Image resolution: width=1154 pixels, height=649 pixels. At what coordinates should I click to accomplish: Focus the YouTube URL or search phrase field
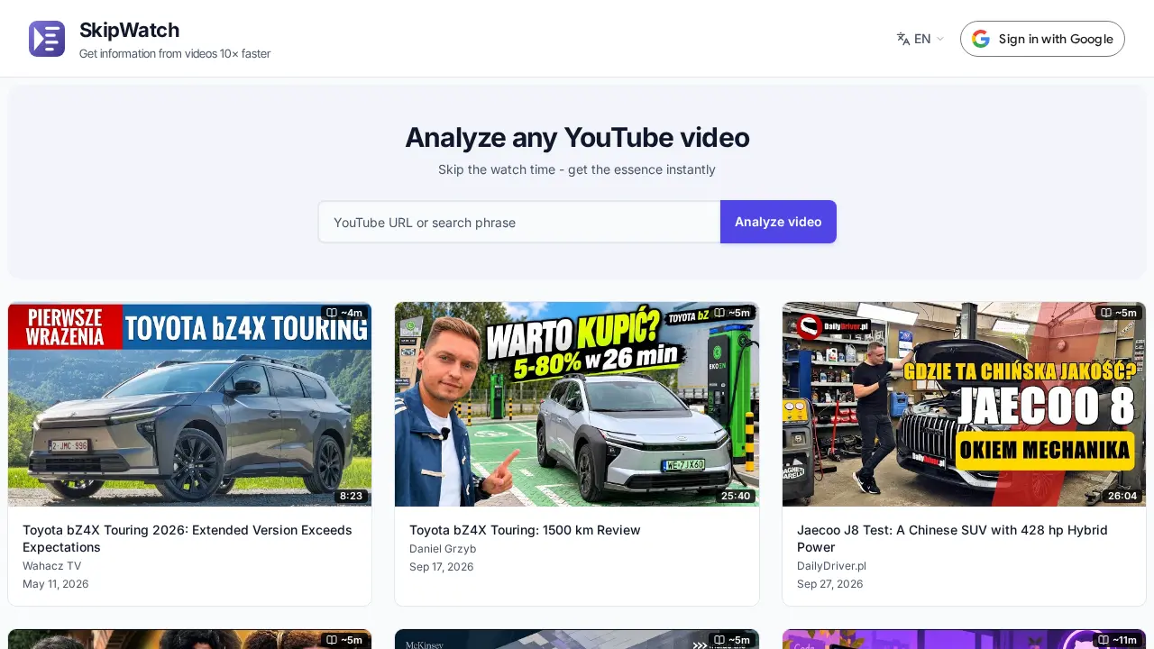(519, 222)
